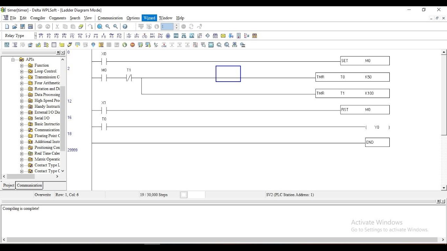
Task: Click the Print icon
Action: coord(30,26)
